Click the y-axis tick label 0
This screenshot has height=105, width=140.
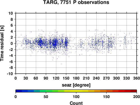point(12,43)
